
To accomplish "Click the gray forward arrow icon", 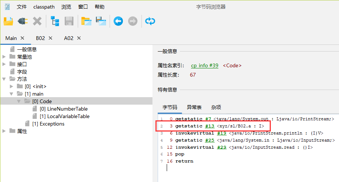I will (133, 21).
